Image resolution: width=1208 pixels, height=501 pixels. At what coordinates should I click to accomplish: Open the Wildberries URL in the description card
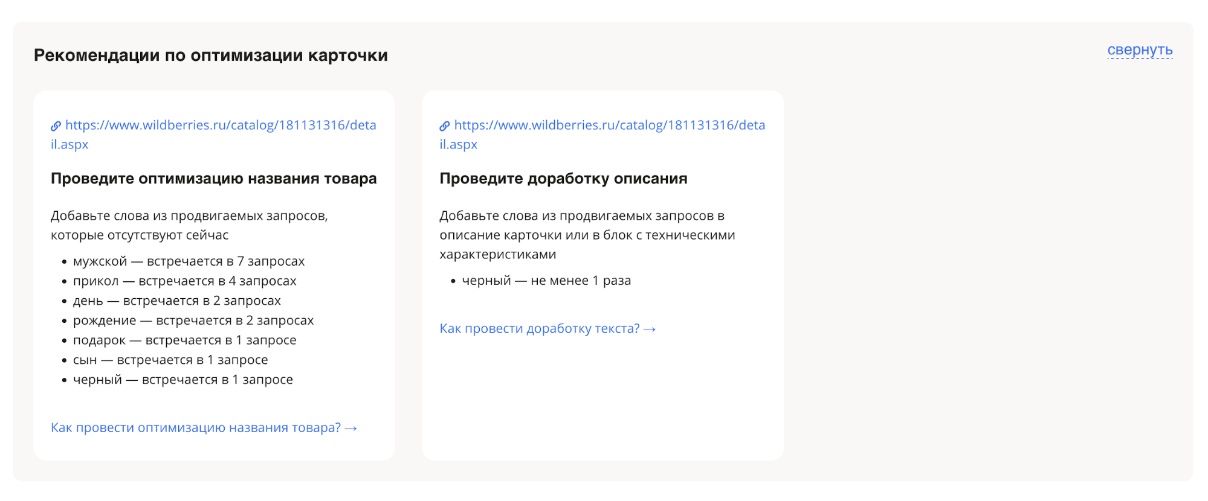click(609, 126)
